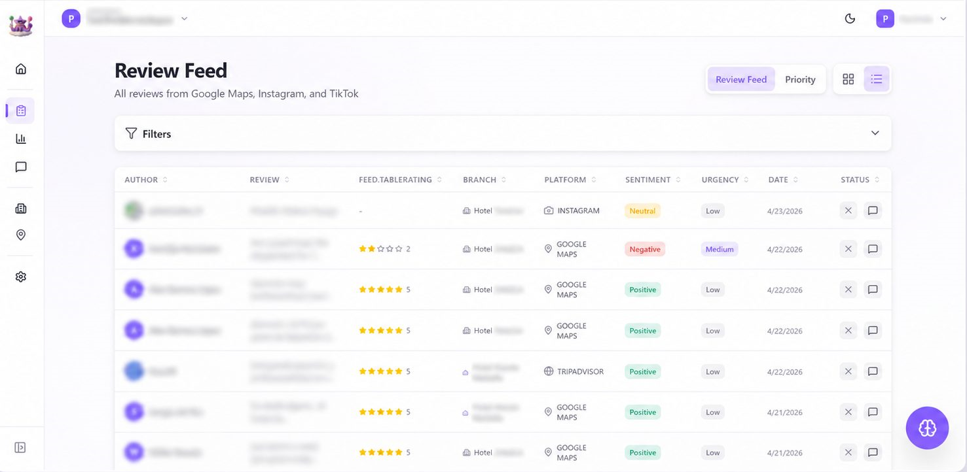
Task: Toggle dark mode moon icon
Action: (850, 18)
